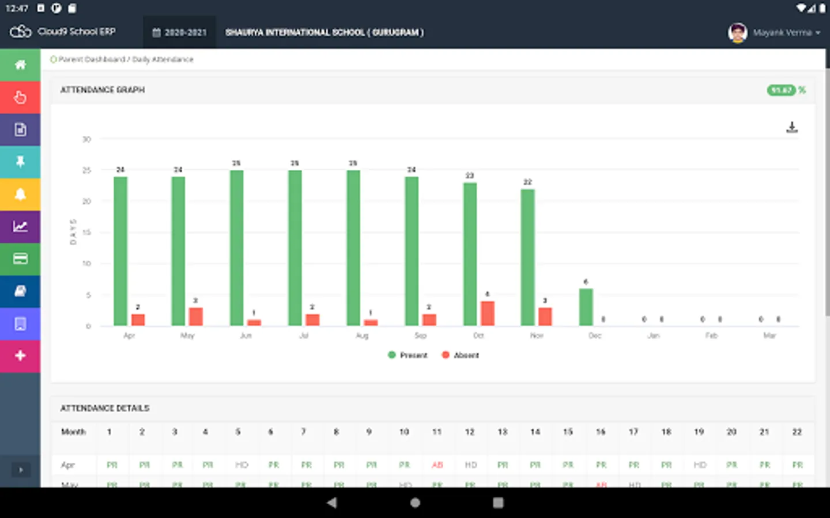Click the October red absent bar

[488, 313]
